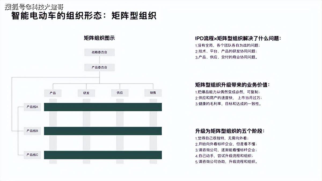The image size is (322, 181).
Task: Click the 产品线A label box
Action: tap(32, 107)
